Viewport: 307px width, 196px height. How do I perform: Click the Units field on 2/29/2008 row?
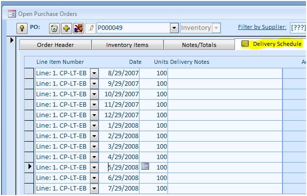(x=153, y=136)
